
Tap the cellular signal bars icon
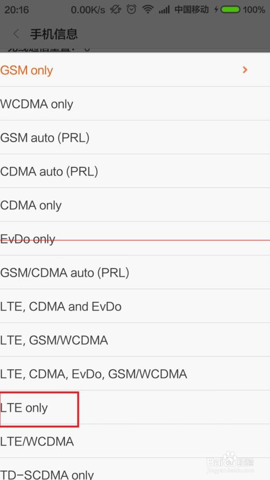point(164,10)
